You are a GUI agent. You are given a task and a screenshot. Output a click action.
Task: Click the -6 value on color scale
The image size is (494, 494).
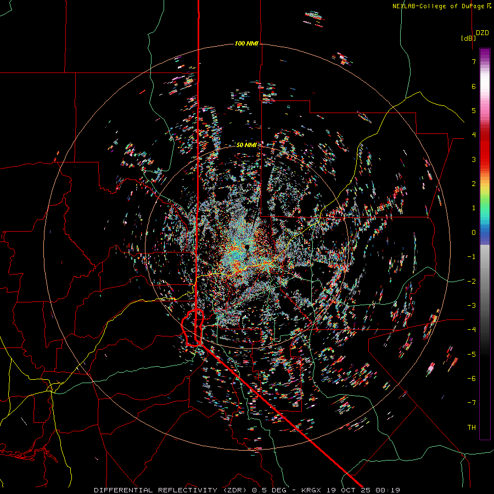pos(471,378)
